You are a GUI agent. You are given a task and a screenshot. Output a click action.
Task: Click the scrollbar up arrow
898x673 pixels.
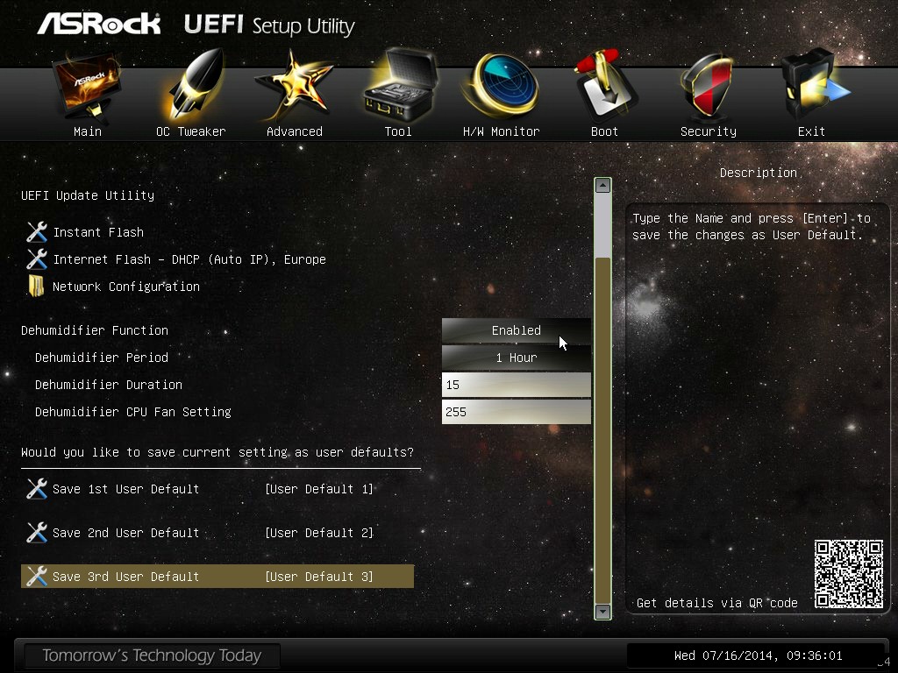coord(602,186)
